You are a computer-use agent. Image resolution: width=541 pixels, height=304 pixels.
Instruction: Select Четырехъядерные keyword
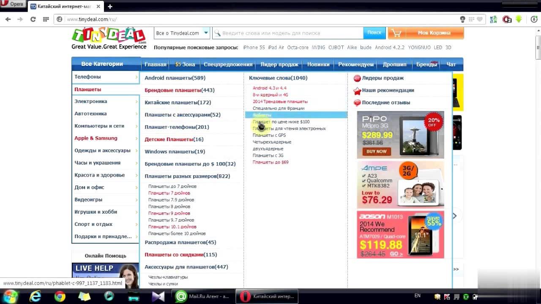[x=272, y=142]
